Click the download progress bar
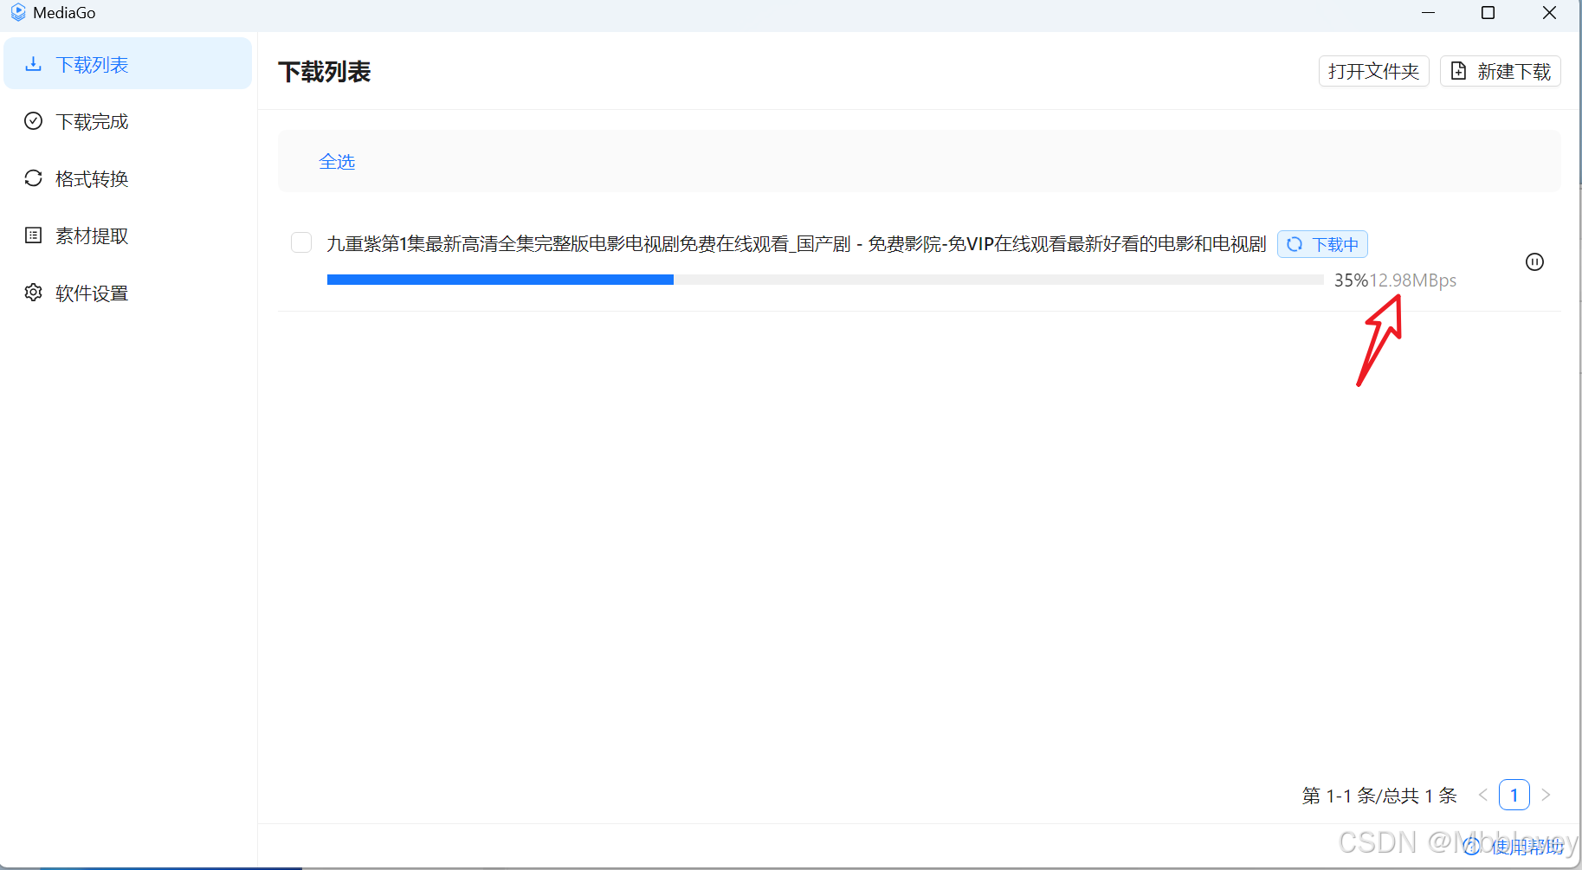The image size is (1582, 870). coord(825,280)
